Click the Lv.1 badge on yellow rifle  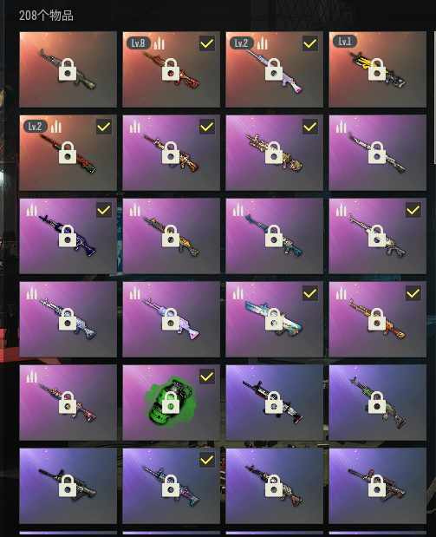(345, 42)
